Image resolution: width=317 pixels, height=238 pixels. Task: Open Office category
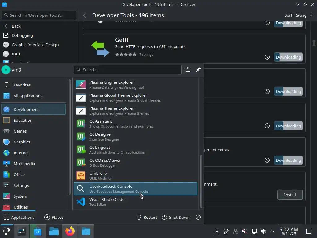pyautogui.click(x=33, y=174)
